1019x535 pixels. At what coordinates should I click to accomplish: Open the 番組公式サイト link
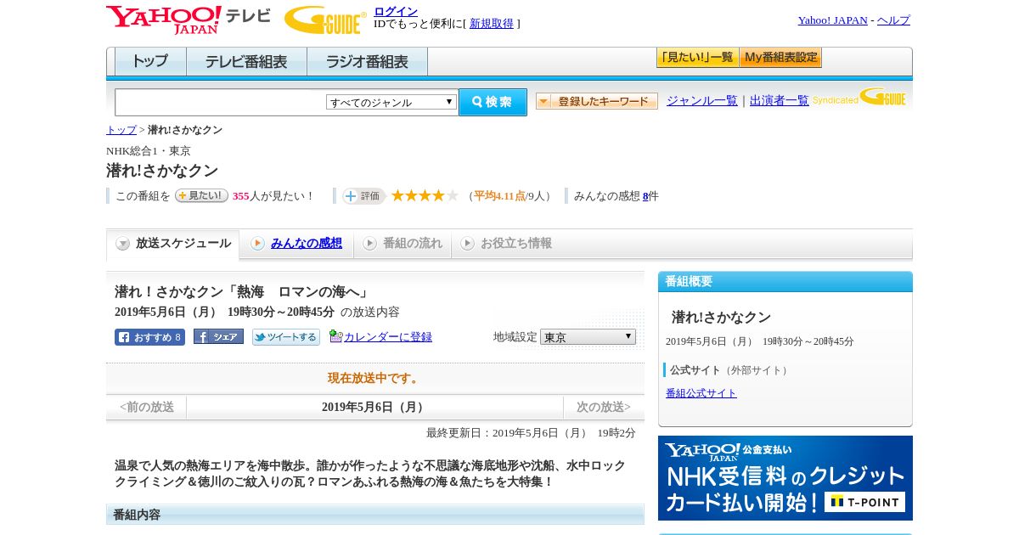pos(701,393)
